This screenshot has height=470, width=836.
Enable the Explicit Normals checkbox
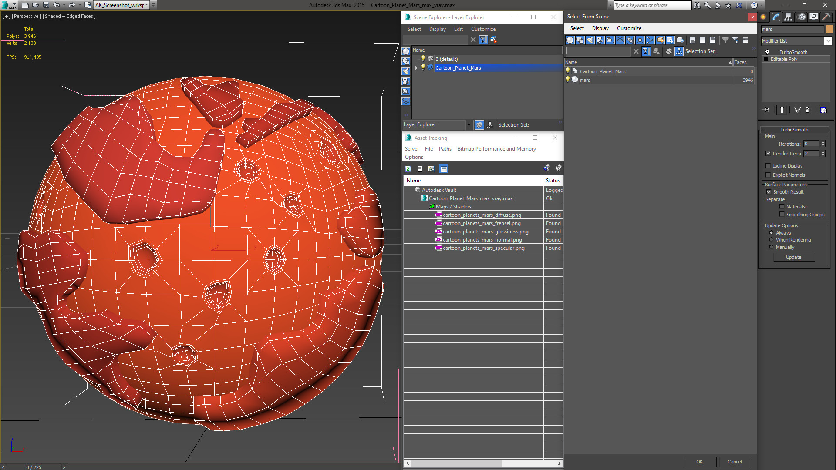pos(768,175)
